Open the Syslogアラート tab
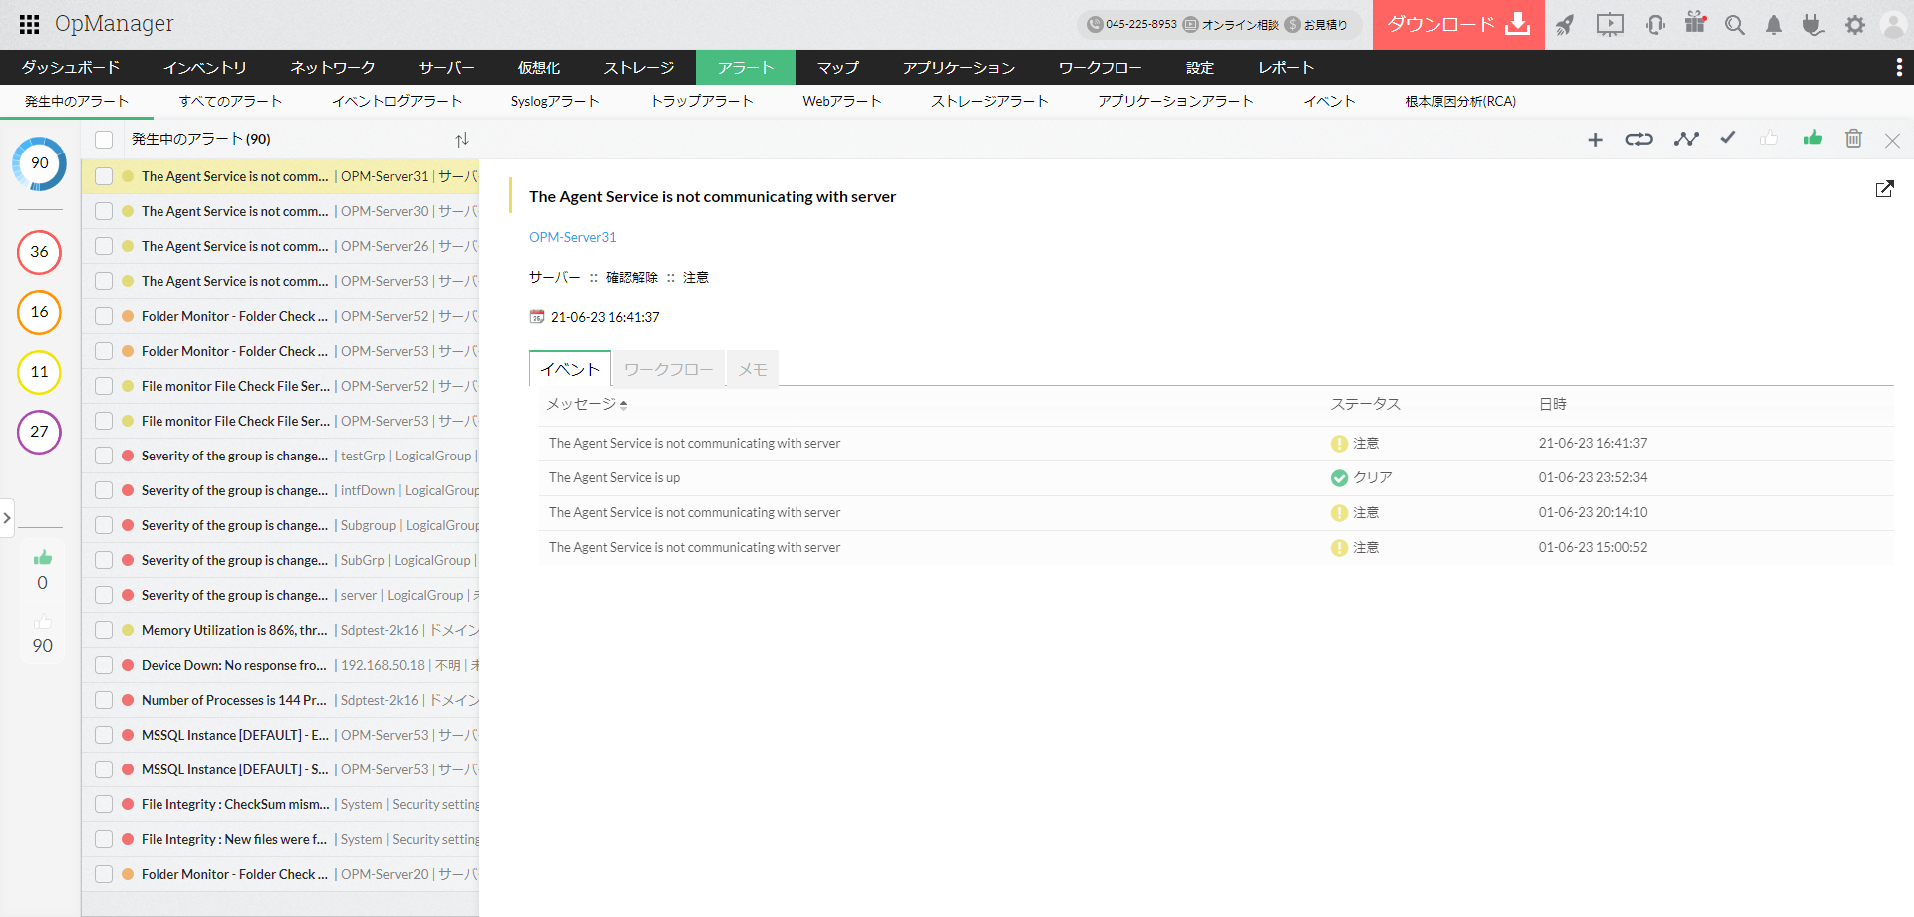 555,101
